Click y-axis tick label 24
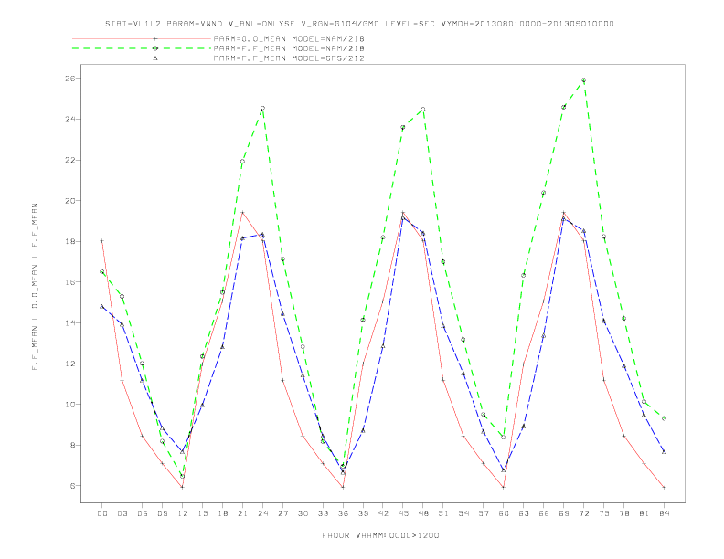Screen dimensions: 724x559 click(69, 120)
